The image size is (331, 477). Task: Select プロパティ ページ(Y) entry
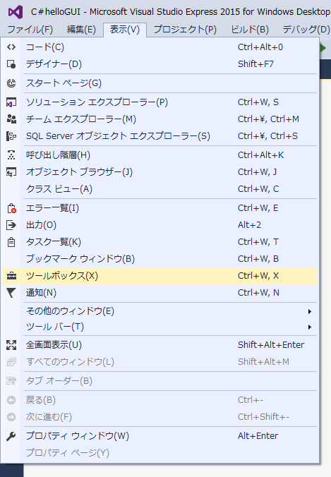click(x=160, y=453)
